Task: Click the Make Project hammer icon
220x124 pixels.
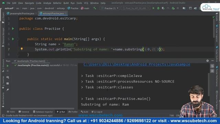Action: click(x=95, y=8)
